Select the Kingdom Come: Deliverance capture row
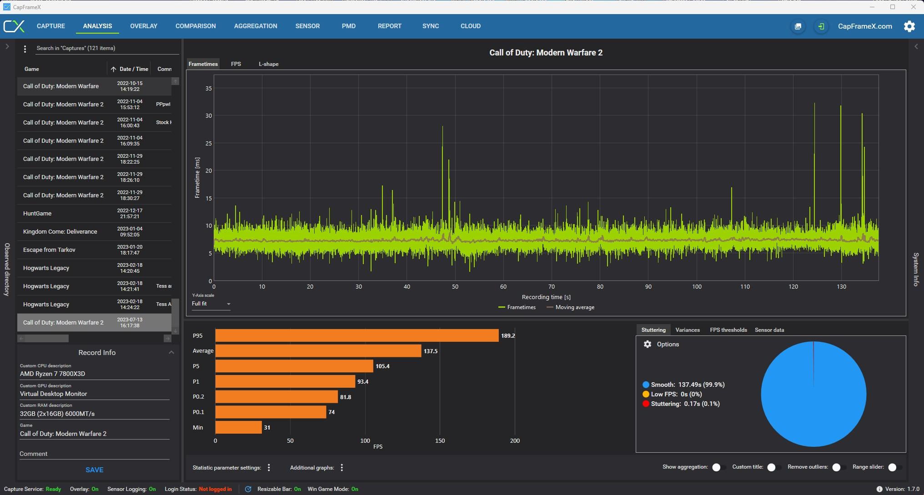The height and width of the screenshot is (495, 924). (x=95, y=232)
